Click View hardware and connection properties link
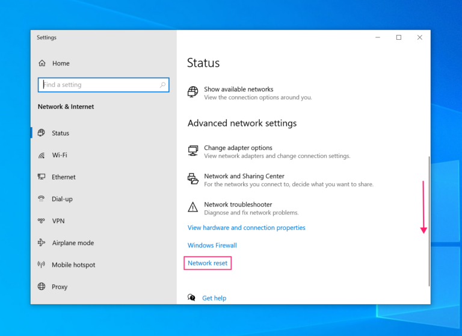The height and width of the screenshot is (336, 462). point(246,228)
